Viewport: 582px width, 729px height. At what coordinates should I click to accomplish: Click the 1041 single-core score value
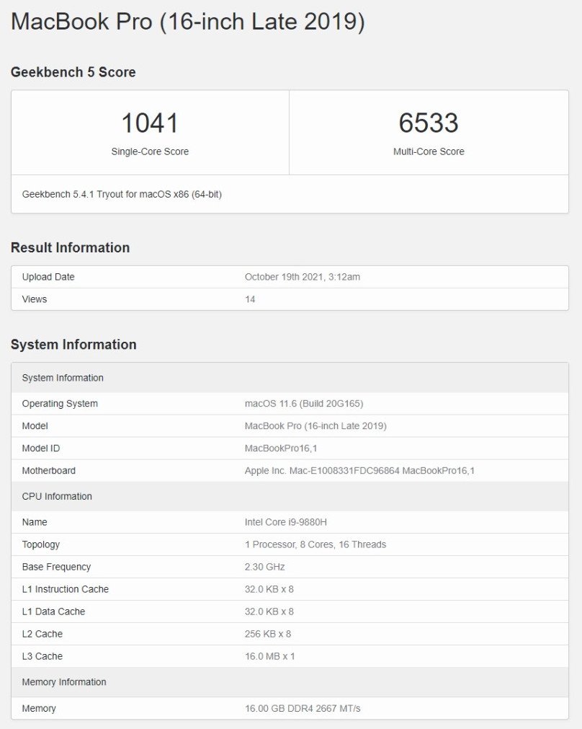coord(150,123)
